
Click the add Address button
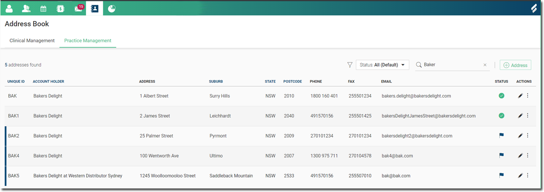click(515, 65)
